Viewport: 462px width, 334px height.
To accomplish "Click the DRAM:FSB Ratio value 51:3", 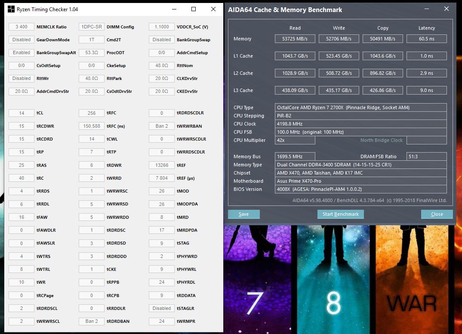I will pyautogui.click(x=427, y=156).
